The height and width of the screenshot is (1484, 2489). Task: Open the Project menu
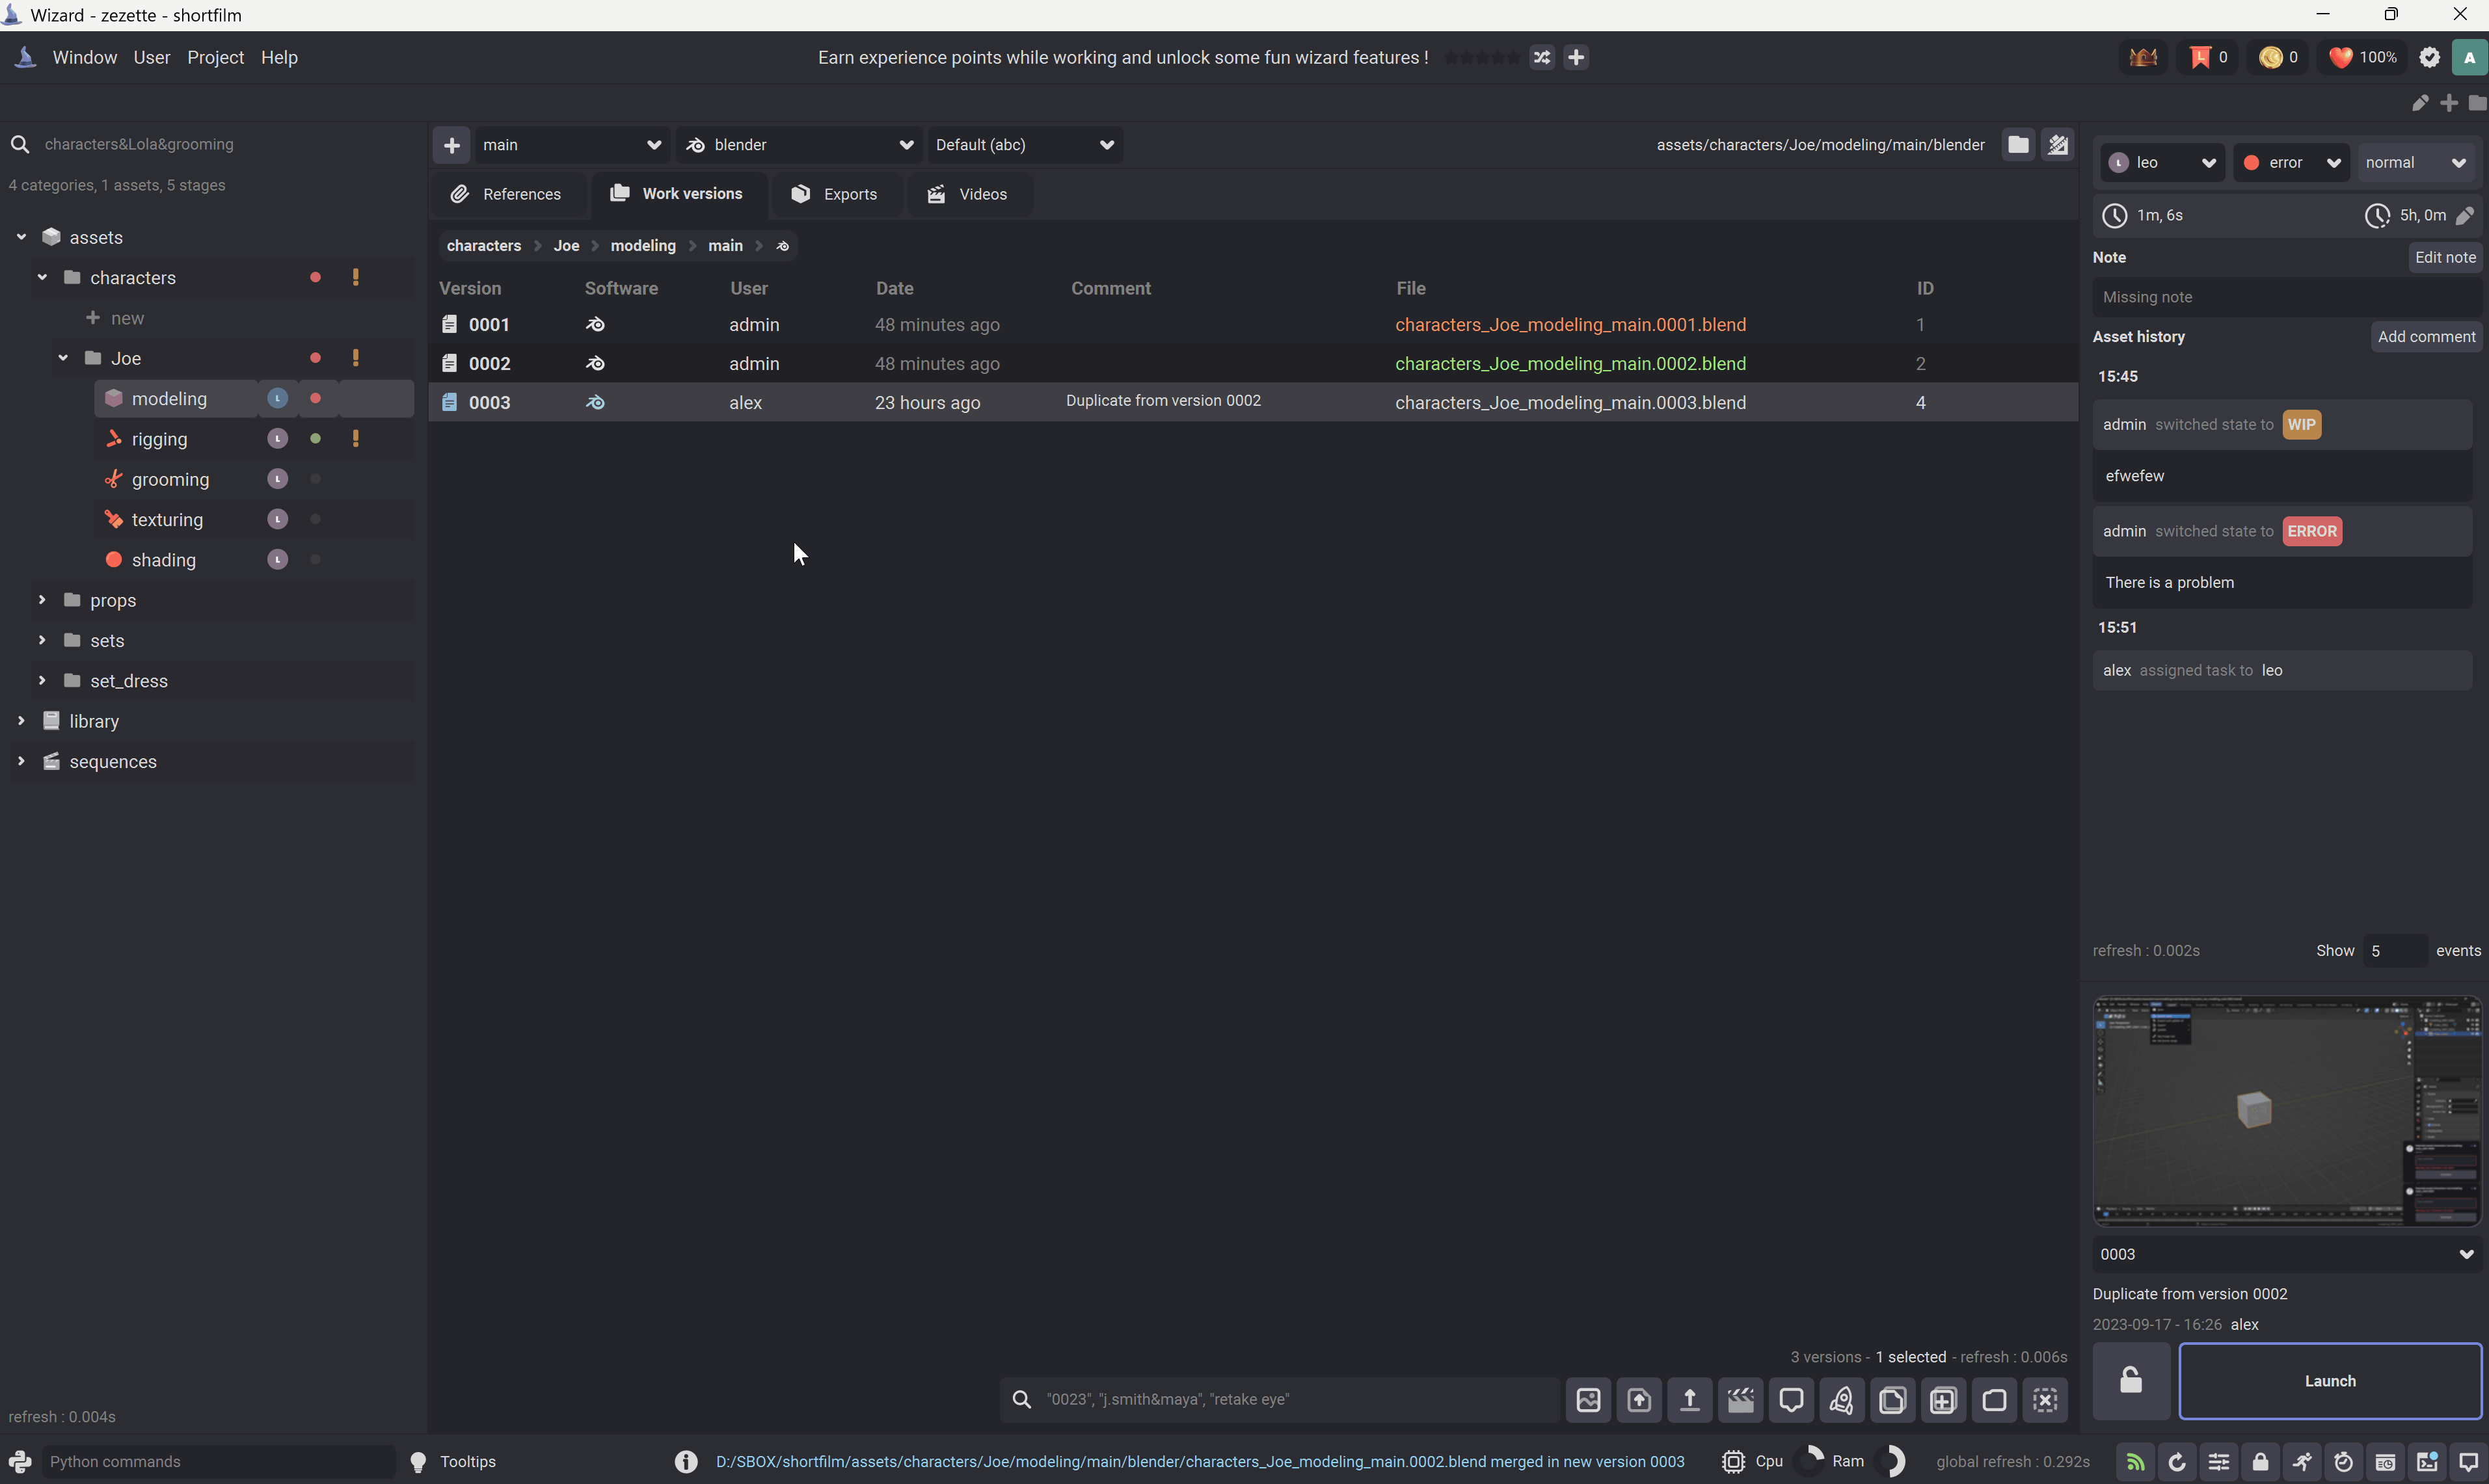coord(215,58)
